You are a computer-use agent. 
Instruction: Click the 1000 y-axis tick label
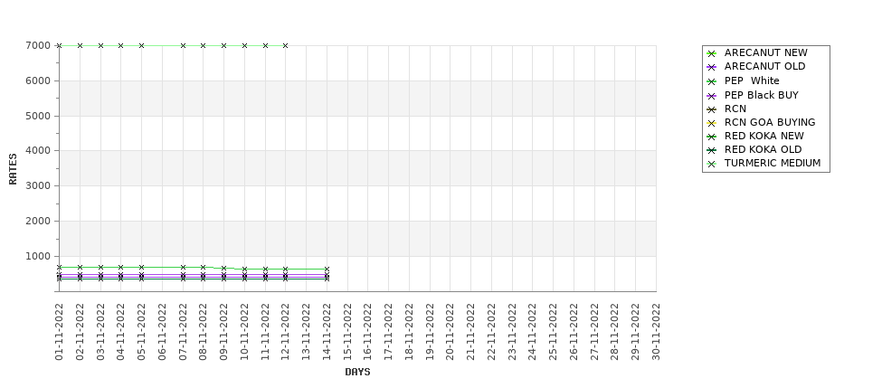(x=38, y=257)
